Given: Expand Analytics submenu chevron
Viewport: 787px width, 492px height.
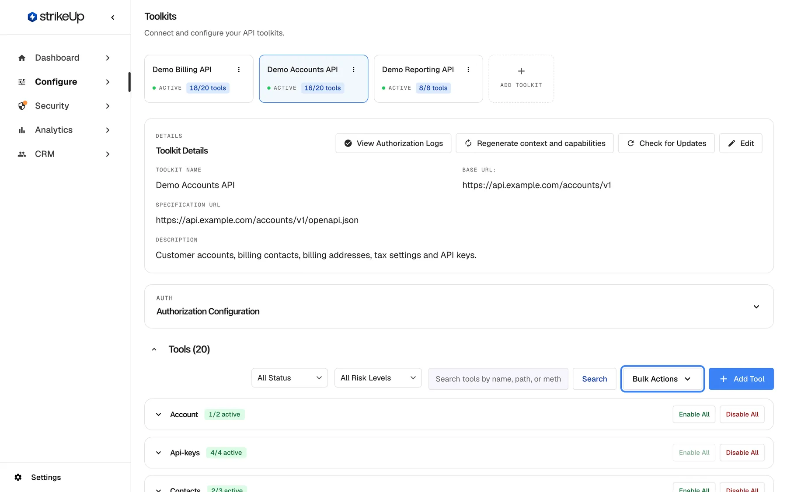Looking at the screenshot, I should 108,130.
